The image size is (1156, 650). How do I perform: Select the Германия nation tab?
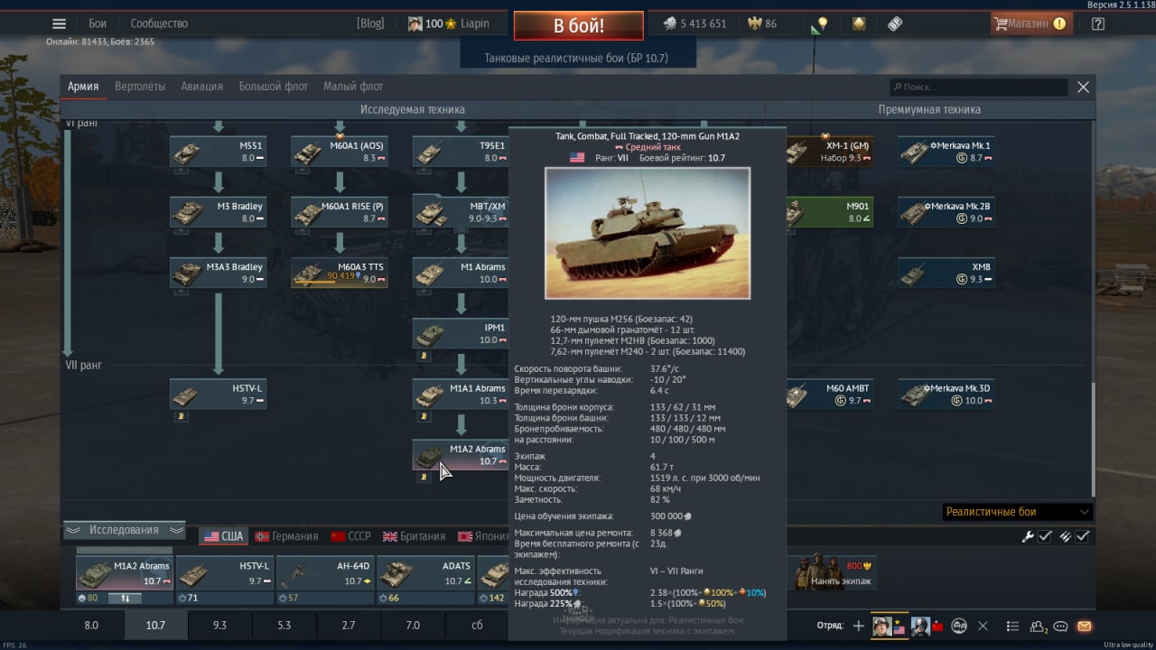pos(286,536)
